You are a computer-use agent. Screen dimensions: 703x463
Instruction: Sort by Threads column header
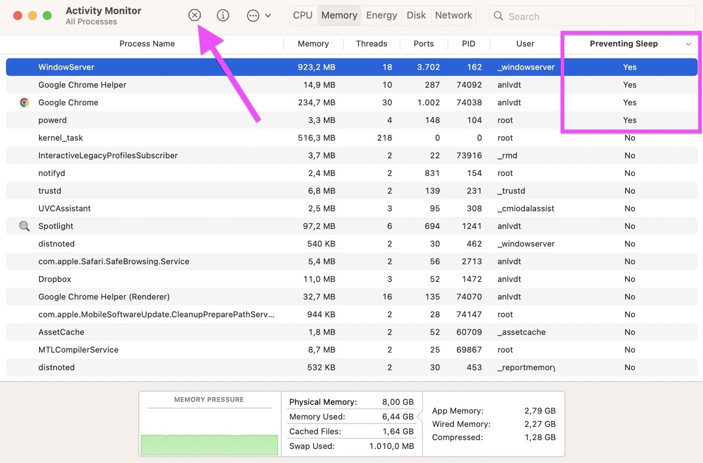[371, 44]
